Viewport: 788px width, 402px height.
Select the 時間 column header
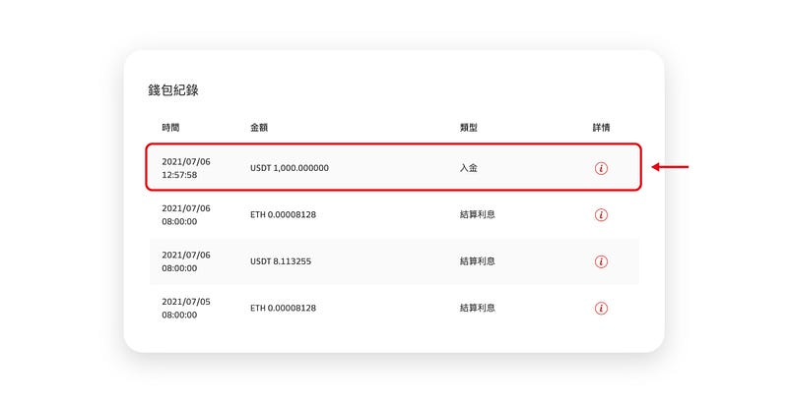(170, 128)
